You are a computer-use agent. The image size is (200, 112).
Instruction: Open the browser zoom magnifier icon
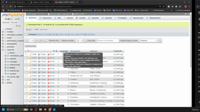tap(160, 7)
